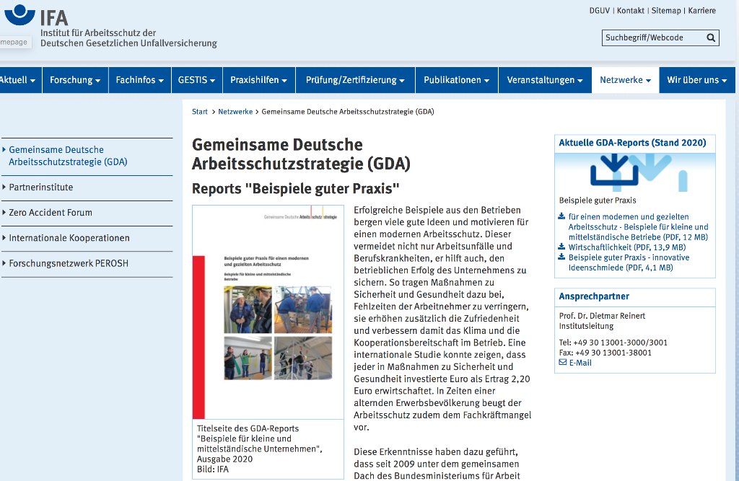Open the GESTIS menu
739x481 pixels.
[x=196, y=80]
